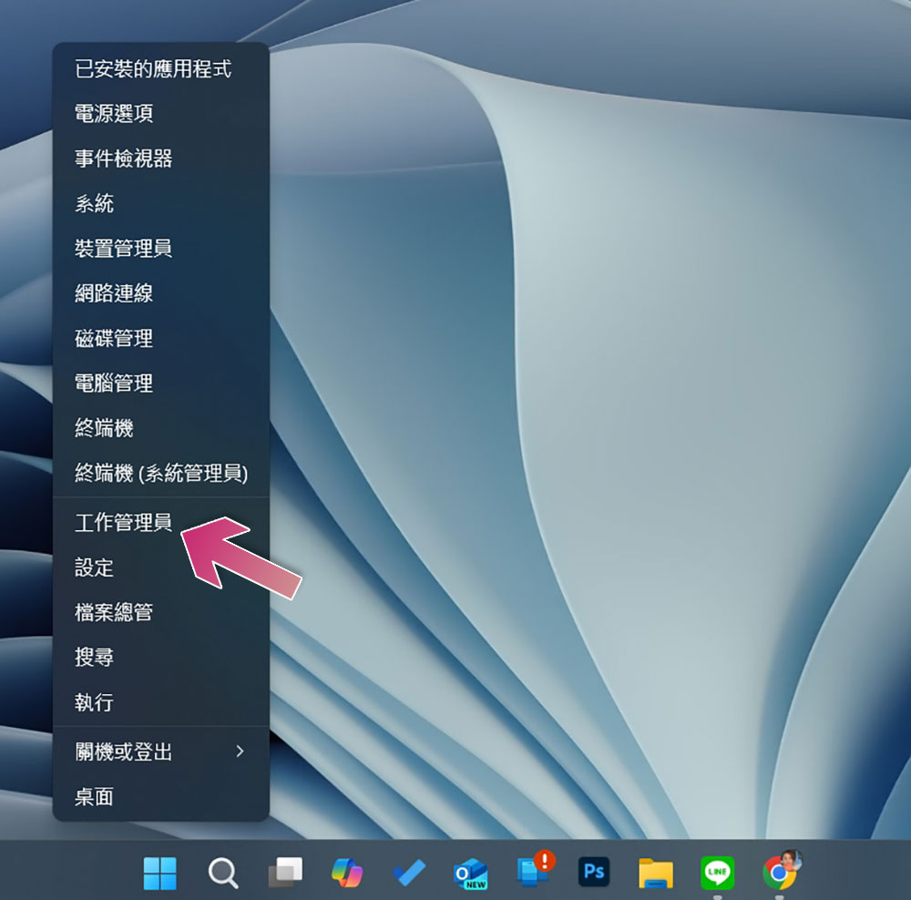Open the taskbar Search magnifier
This screenshot has height=900, width=911.
(222, 873)
